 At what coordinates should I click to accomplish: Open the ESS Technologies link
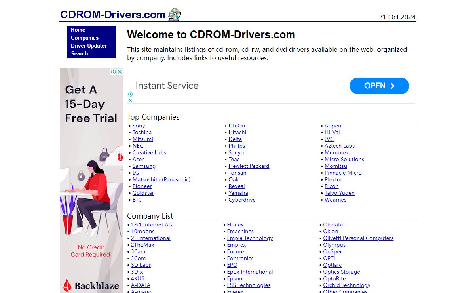point(249,285)
